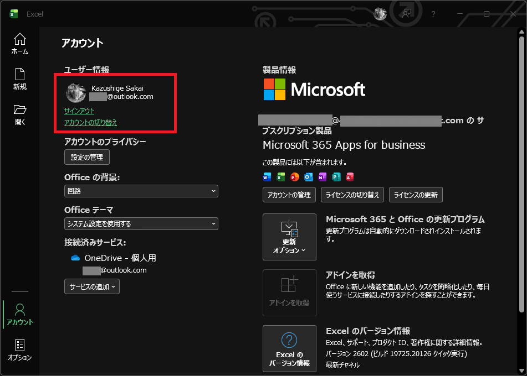This screenshot has width=527, height=376.
Task: Click the scrollbar down arrow
Action: click(x=521, y=370)
